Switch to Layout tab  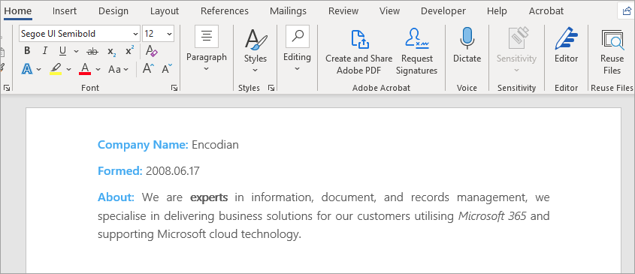click(x=165, y=11)
